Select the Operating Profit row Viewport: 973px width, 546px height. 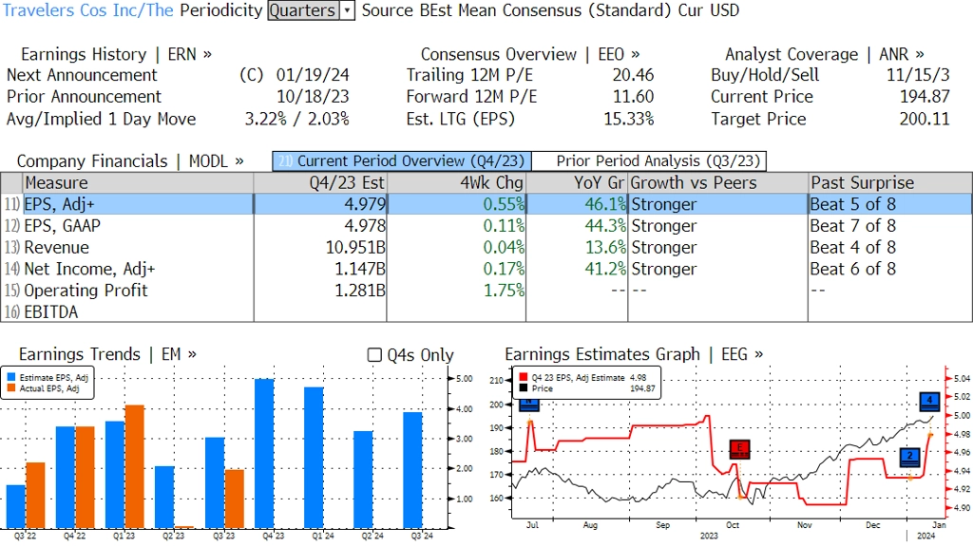click(486, 291)
